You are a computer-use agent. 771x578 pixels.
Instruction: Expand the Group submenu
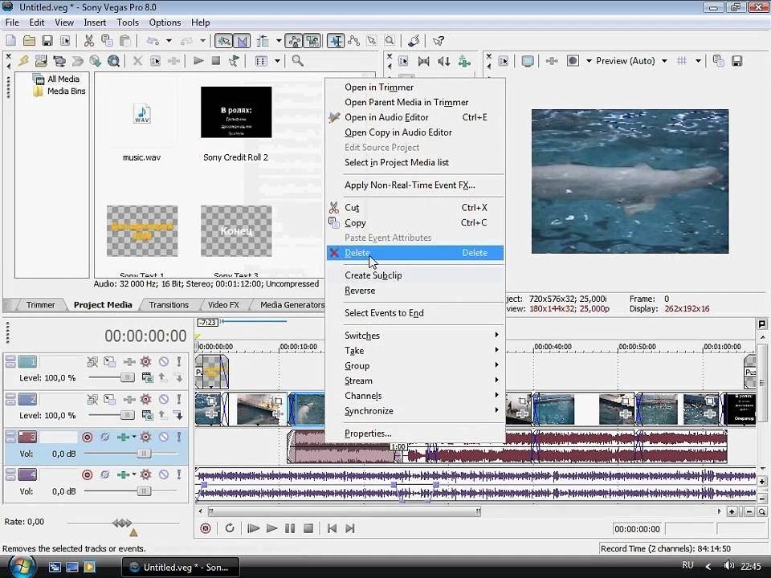[x=415, y=366]
